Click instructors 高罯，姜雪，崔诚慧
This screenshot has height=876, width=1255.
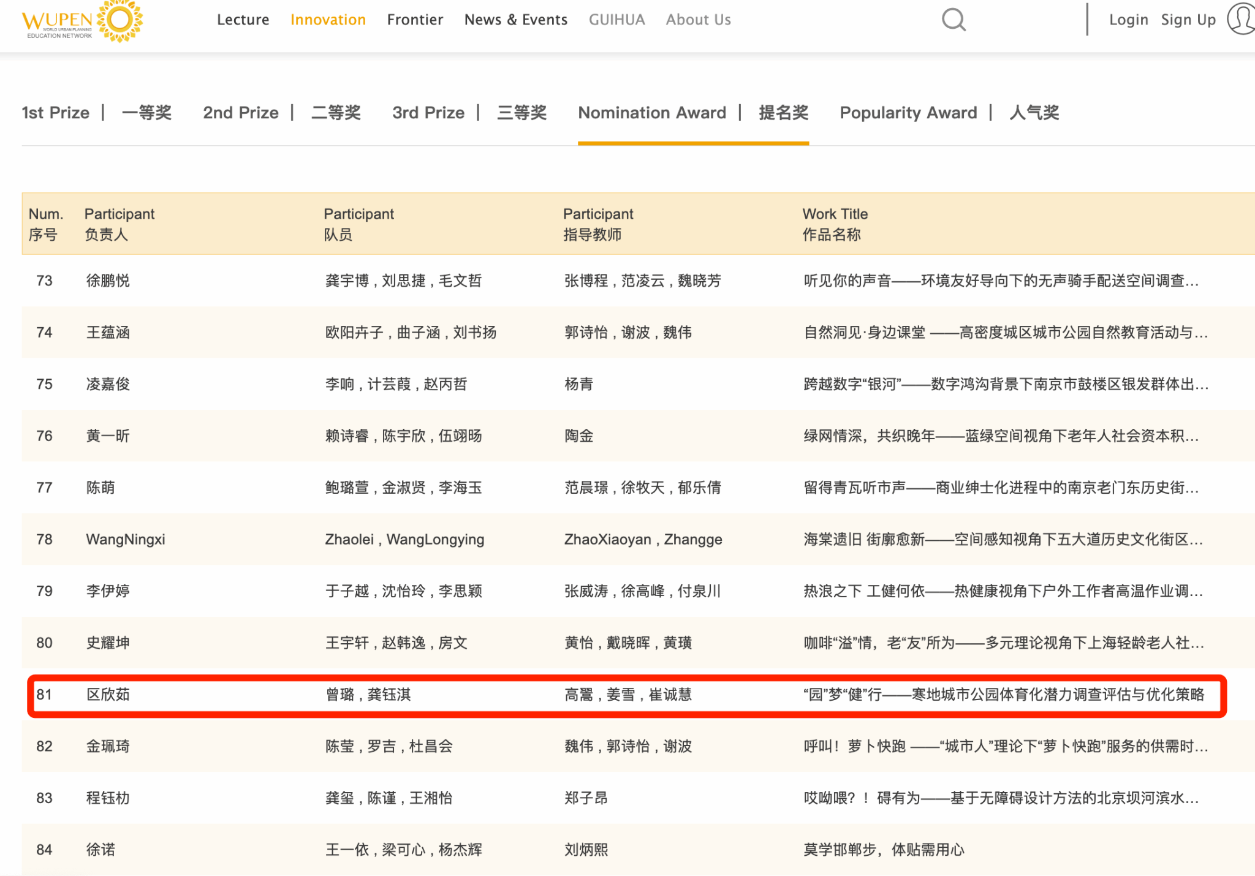point(628,695)
